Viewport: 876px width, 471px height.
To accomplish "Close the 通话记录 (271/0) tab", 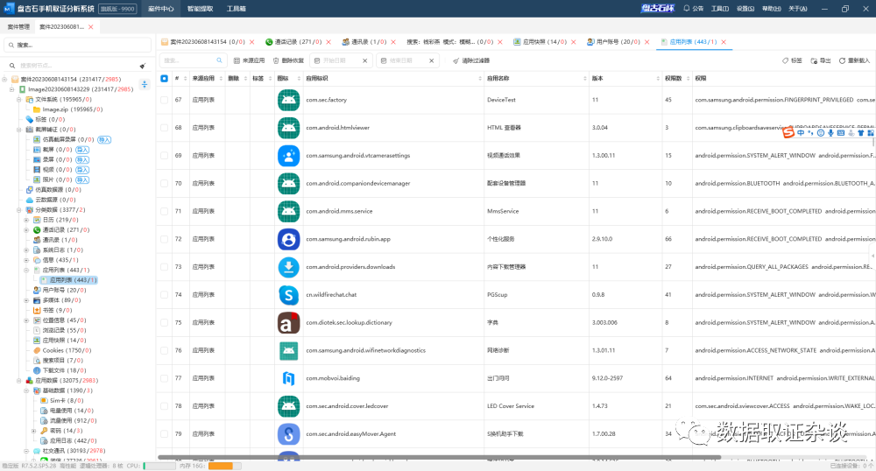I will click(x=328, y=42).
